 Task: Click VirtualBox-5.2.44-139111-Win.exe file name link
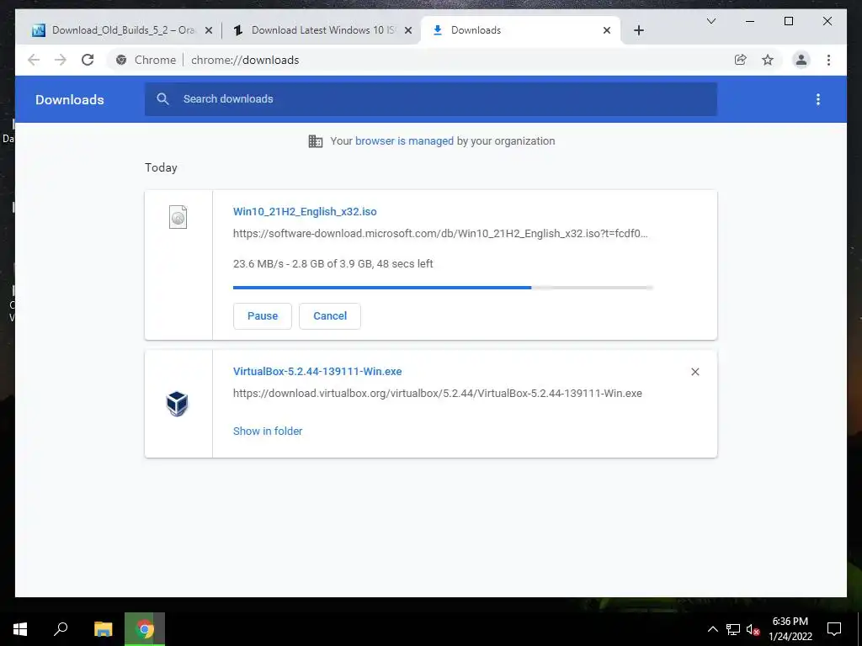(317, 371)
